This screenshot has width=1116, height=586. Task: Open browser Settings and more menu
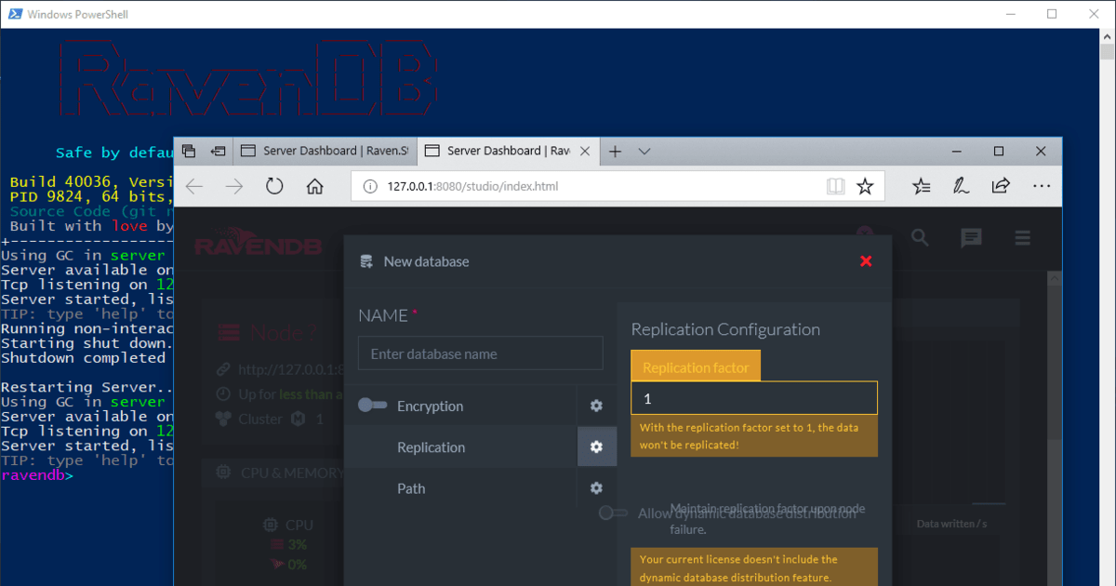pyautogui.click(x=1042, y=186)
